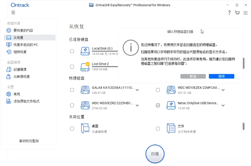This screenshot has height=166, width=251.
Task: Click the Lost Drive 2 usage bar
Action: point(105,67)
